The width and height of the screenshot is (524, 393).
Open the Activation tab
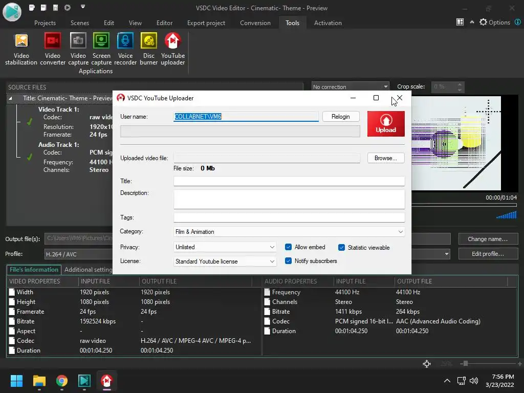[x=327, y=23]
